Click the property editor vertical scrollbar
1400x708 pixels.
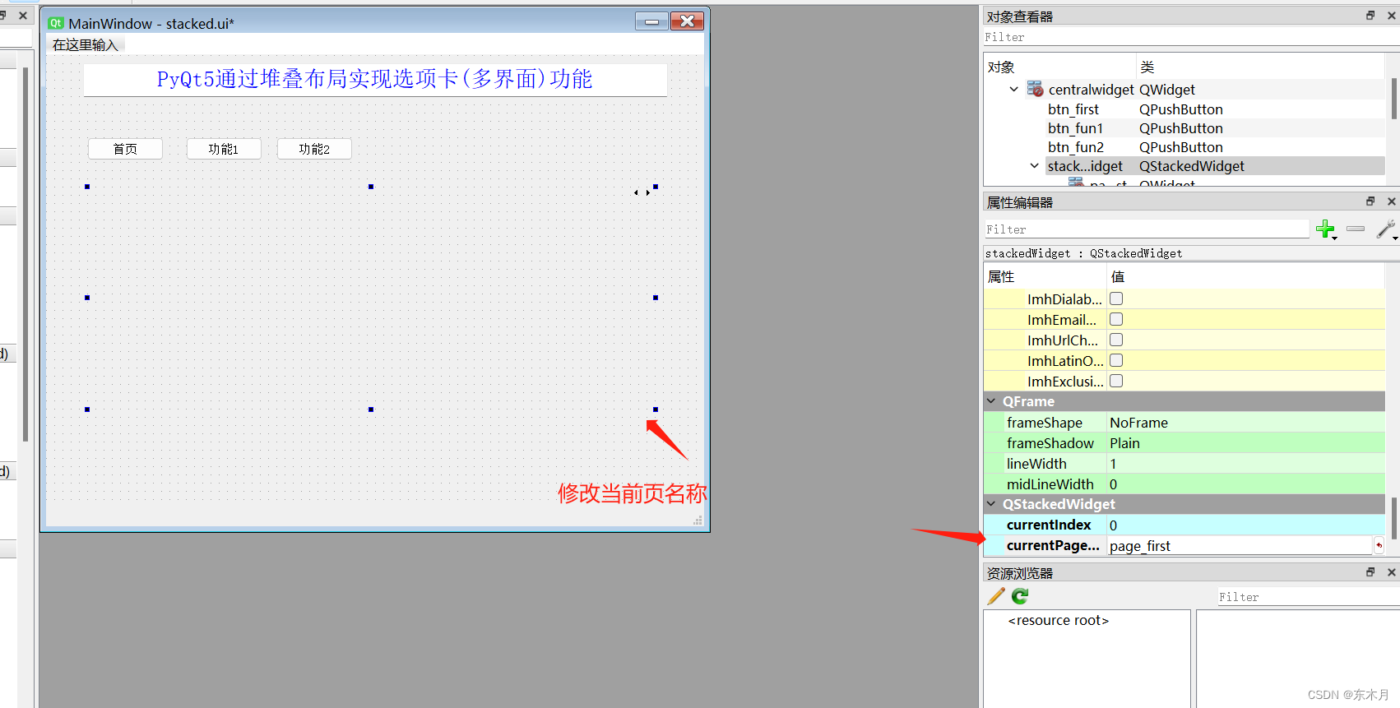1393,518
